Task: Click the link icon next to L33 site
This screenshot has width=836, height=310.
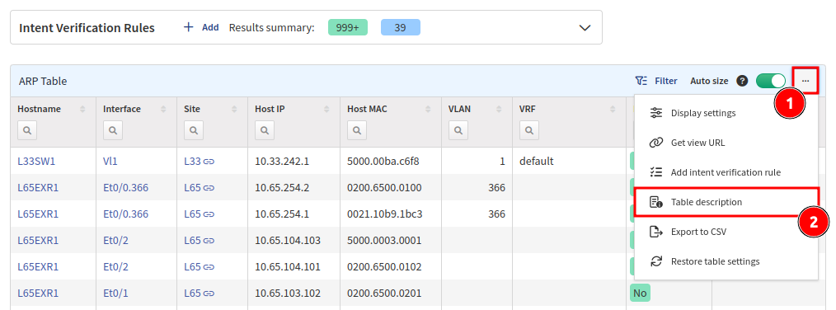Action: pos(209,161)
